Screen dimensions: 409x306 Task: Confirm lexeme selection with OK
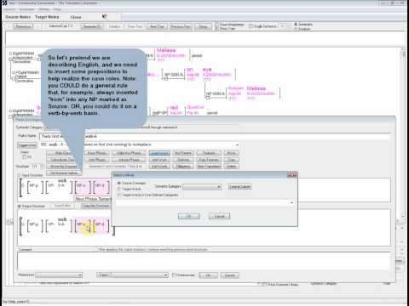tap(189, 216)
